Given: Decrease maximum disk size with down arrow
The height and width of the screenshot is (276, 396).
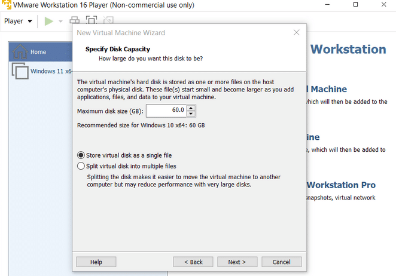Looking at the screenshot, I should coord(191,114).
